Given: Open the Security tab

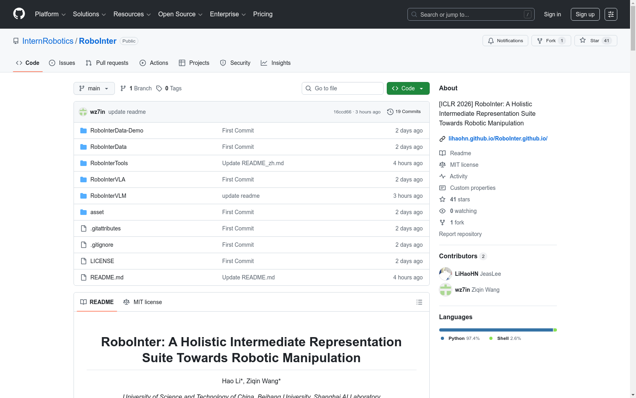Looking at the screenshot, I should click(235, 63).
